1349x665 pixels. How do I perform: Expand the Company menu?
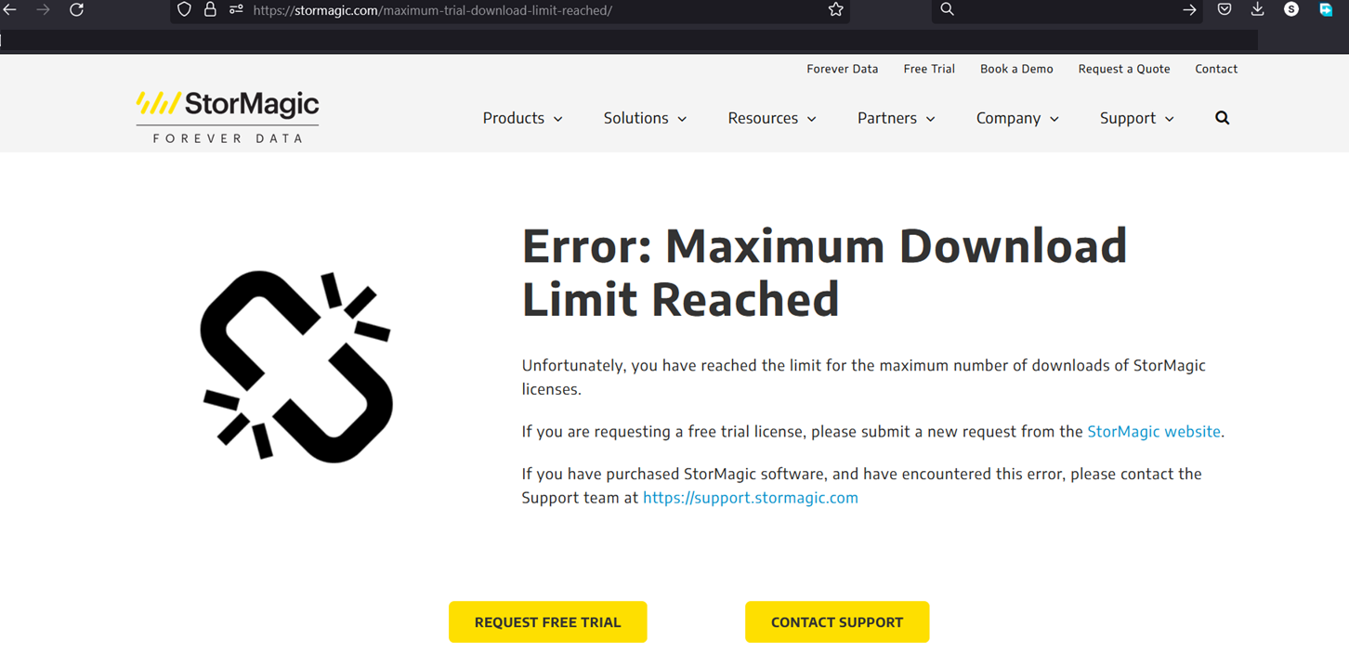pos(1017,118)
